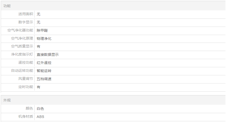Click the 定时功能 row label
227x122 pixels.
(x=26, y=87)
